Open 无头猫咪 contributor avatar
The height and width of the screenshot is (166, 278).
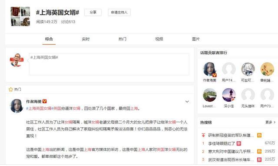(x=248, y=95)
